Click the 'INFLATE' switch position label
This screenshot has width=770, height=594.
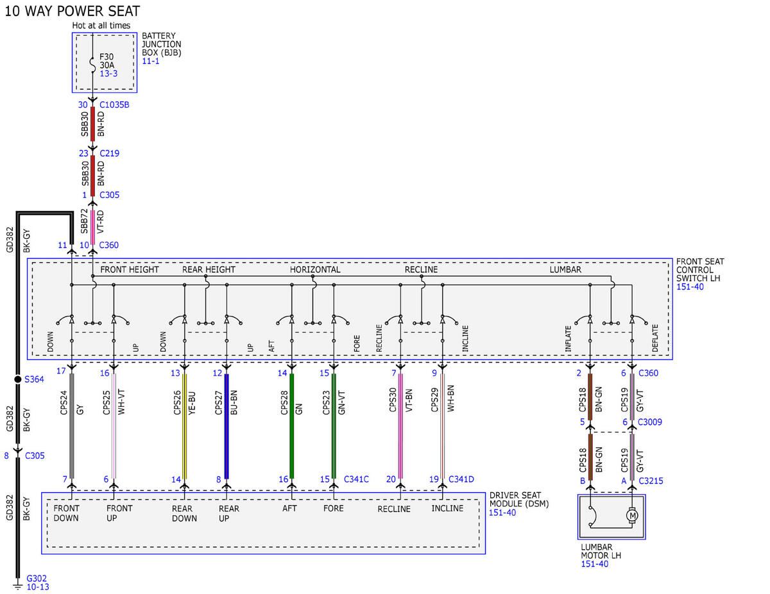(x=569, y=338)
